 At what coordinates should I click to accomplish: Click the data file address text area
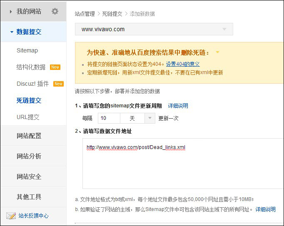pos(183,164)
